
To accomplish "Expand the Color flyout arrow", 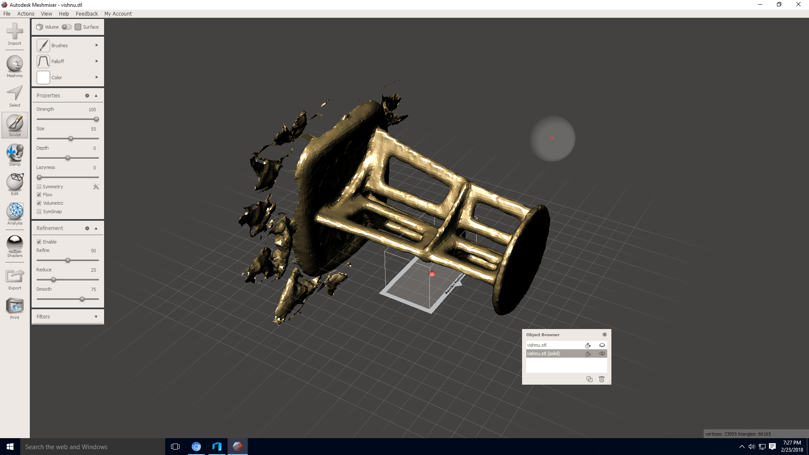I will [x=96, y=77].
